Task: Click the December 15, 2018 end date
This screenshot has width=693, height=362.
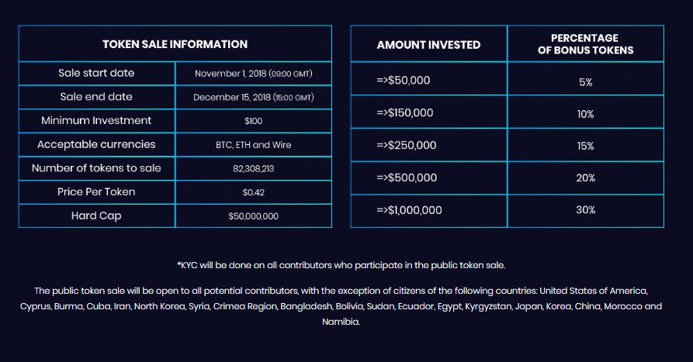Action: 253,98
